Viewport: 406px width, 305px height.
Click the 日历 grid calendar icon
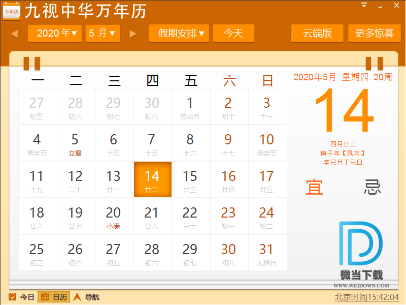45,297
